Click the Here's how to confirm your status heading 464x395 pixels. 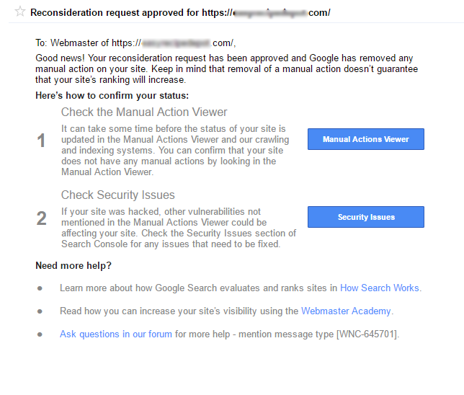[112, 96]
